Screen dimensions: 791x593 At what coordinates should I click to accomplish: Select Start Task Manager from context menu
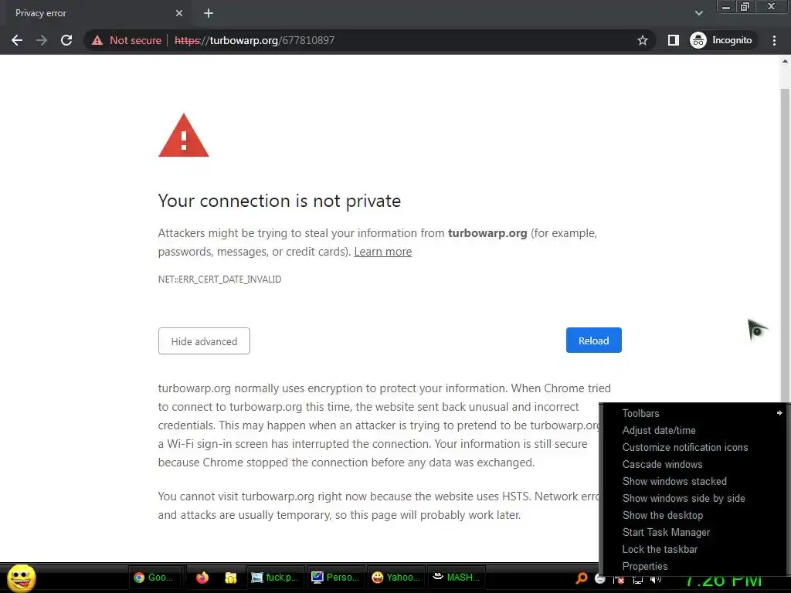point(666,532)
